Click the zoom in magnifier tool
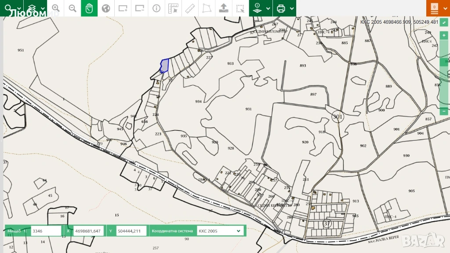The height and width of the screenshot is (253, 450). point(56,8)
